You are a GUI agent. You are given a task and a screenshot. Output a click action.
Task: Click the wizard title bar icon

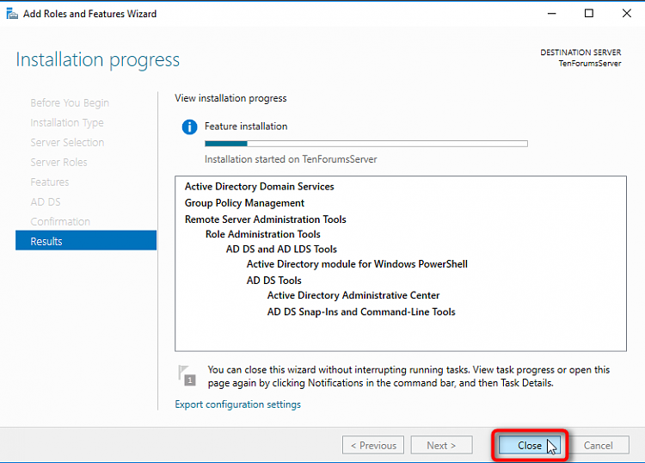tap(12, 14)
